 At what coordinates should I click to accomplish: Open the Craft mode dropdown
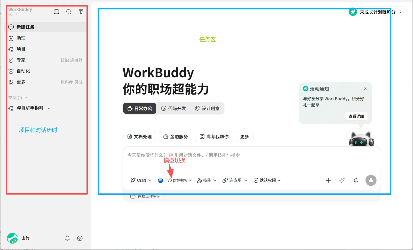[141, 180]
